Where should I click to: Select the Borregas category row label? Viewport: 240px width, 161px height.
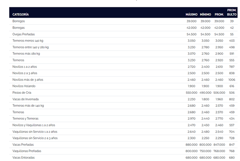pos(19,28)
